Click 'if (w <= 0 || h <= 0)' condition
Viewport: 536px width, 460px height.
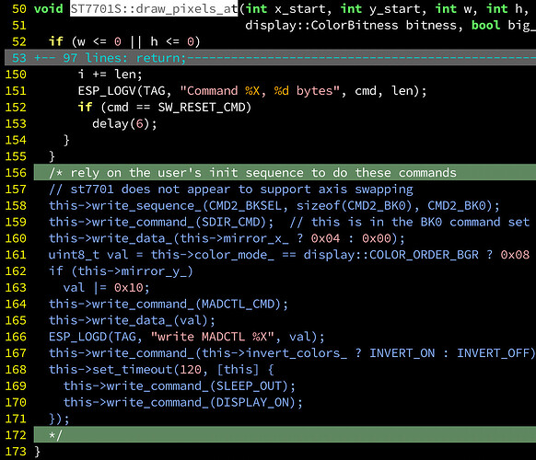point(124,41)
